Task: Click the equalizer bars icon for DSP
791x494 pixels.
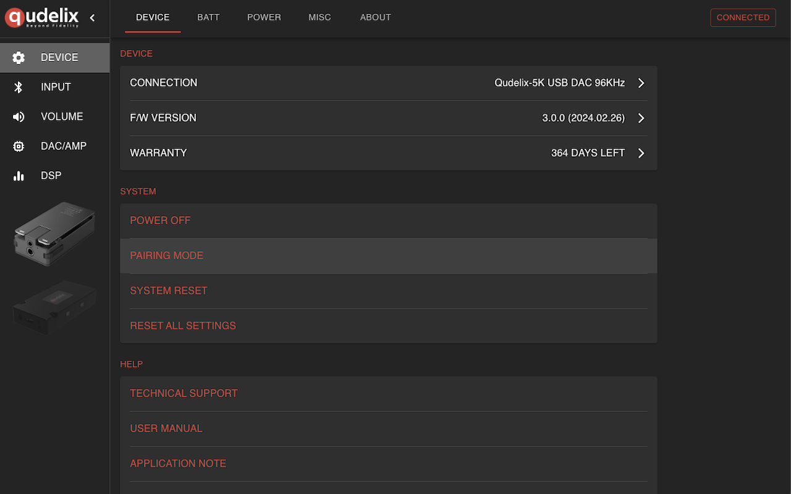Action: (x=19, y=176)
